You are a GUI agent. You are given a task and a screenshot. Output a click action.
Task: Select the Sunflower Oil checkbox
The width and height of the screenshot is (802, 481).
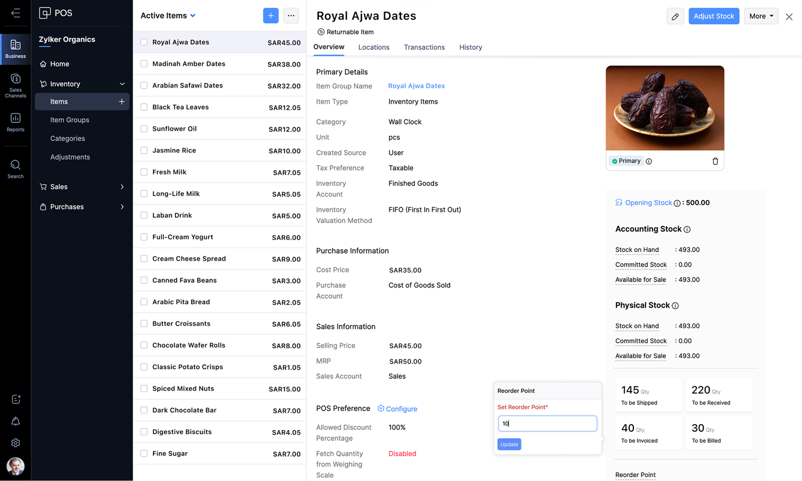144,129
